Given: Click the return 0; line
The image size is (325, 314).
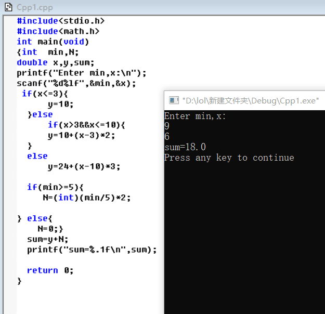Looking at the screenshot, I should pos(50,270).
